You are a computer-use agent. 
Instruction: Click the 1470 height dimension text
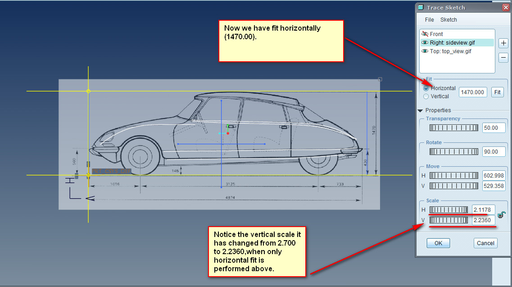pyautogui.click(x=374, y=130)
